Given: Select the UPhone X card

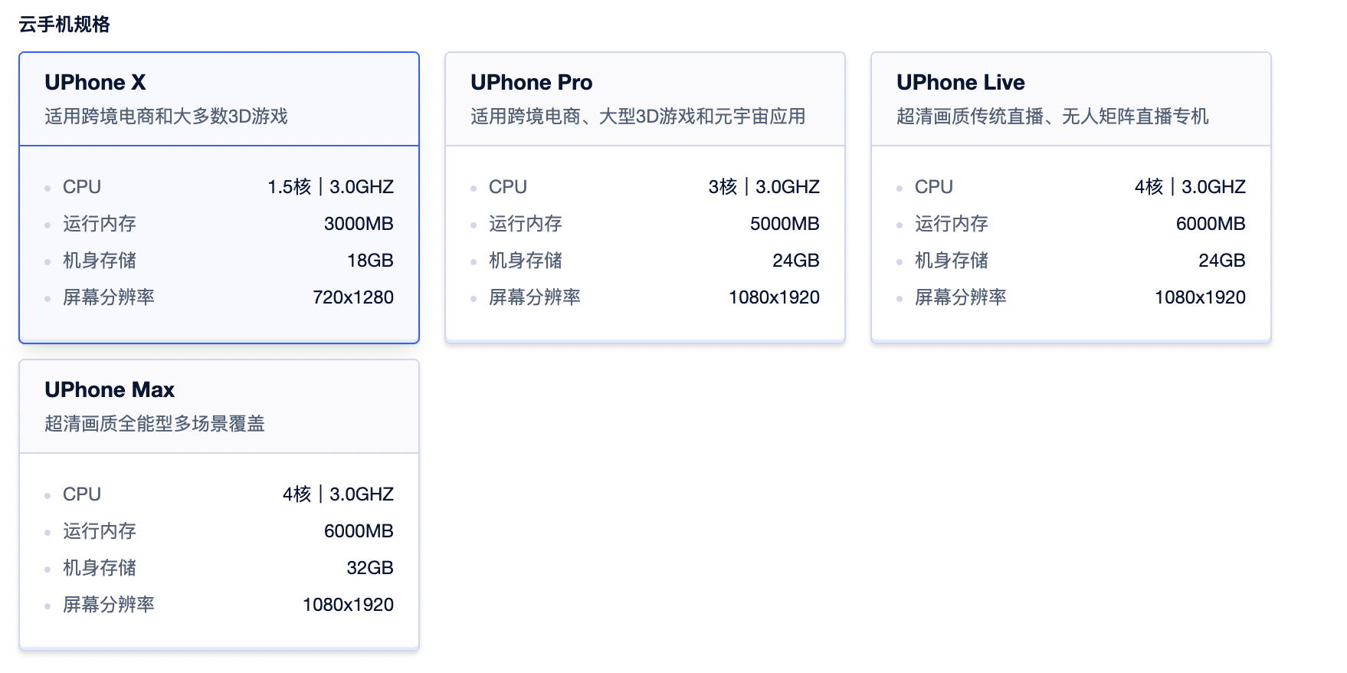Looking at the screenshot, I should 219,195.
